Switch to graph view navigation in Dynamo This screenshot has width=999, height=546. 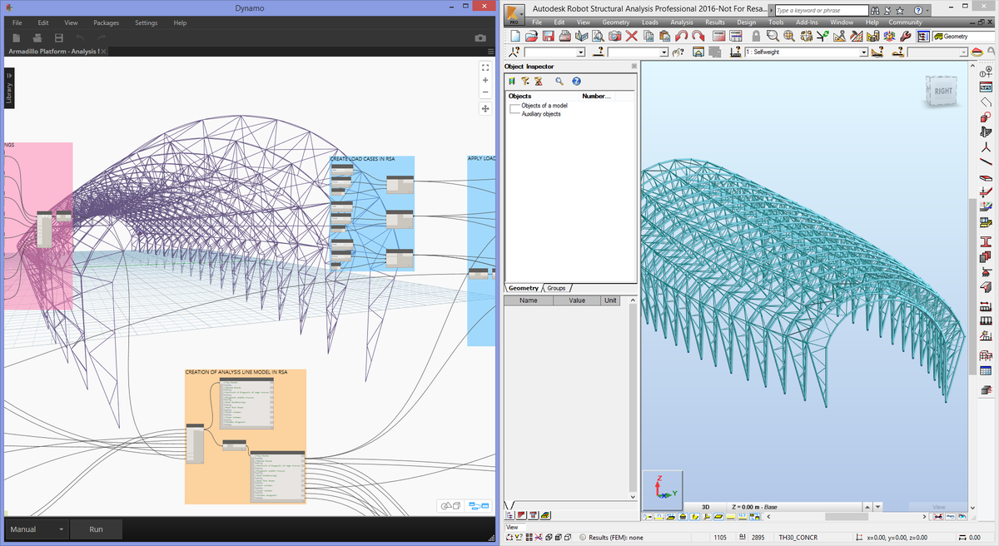(x=478, y=505)
